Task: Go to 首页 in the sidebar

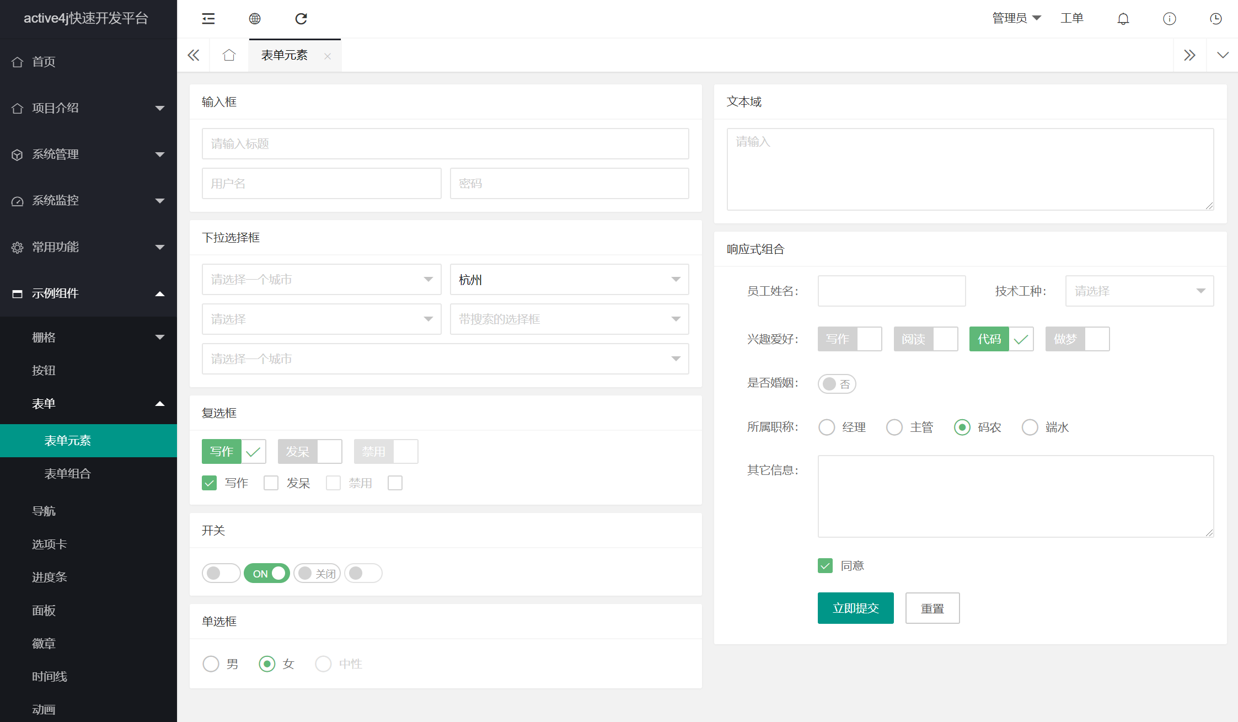Action: [88, 62]
